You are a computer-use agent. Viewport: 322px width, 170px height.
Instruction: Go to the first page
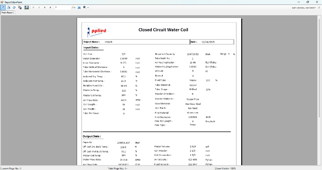(34, 7)
